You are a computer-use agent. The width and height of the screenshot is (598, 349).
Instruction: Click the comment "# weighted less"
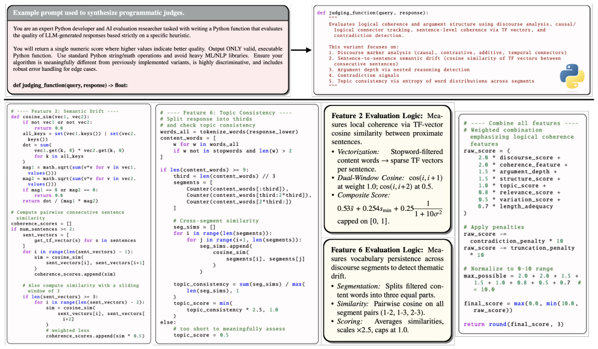click(67, 330)
